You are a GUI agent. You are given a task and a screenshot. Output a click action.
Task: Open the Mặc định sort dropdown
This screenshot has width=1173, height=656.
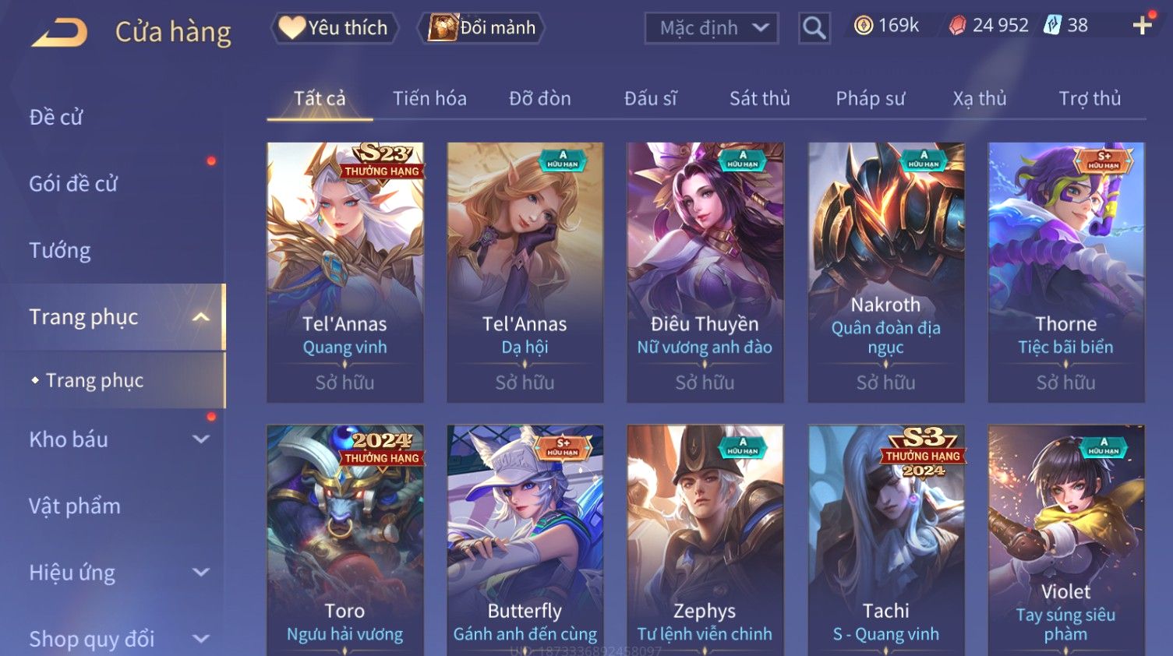[711, 28]
